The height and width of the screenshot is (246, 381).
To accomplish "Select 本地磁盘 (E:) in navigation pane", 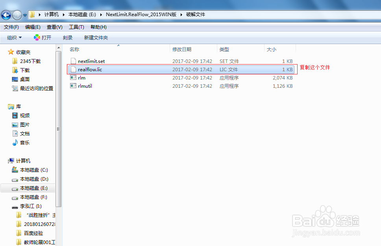I will [28, 188].
